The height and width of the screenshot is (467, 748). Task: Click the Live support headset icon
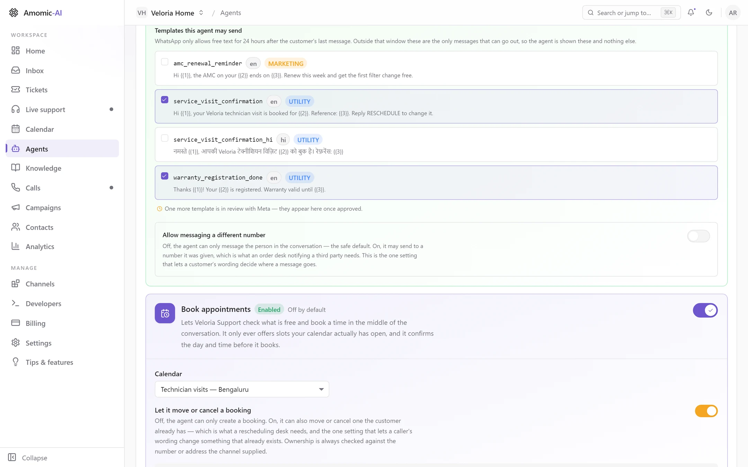pos(16,109)
